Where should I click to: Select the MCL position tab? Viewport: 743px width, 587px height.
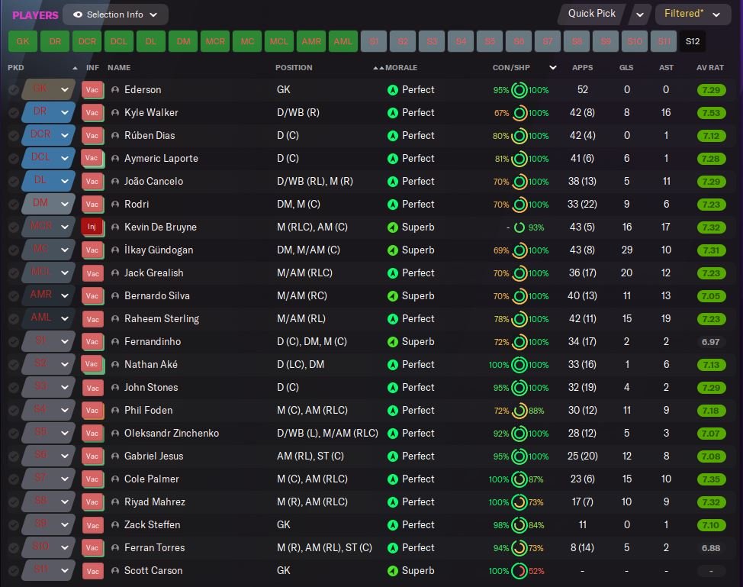pyautogui.click(x=279, y=41)
